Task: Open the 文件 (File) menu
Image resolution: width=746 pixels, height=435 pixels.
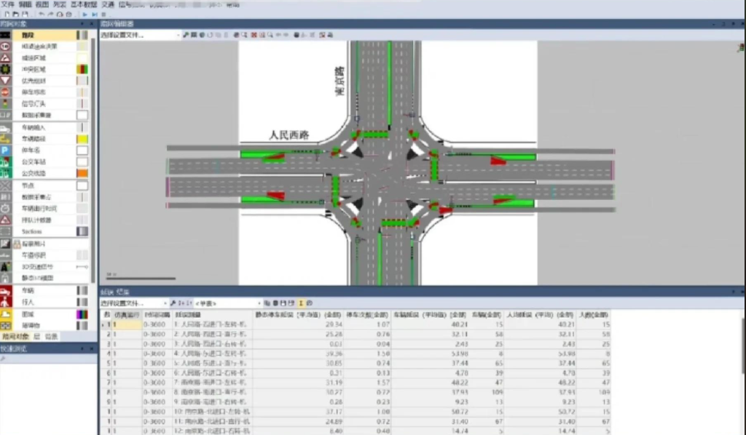Action: pos(8,4)
